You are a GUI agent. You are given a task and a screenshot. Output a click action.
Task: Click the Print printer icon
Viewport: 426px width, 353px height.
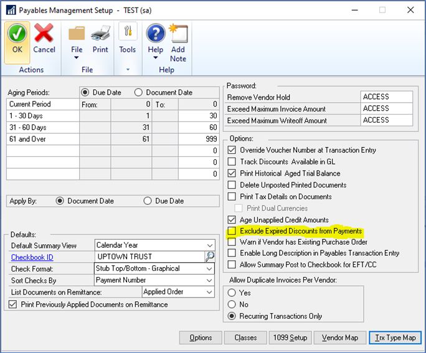100,33
